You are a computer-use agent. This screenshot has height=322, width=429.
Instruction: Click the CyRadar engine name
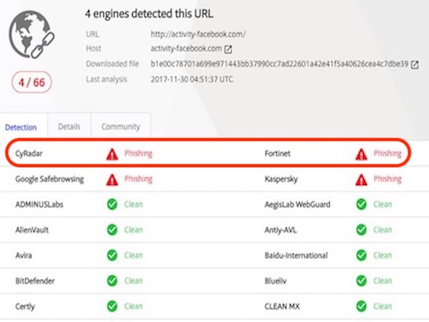pos(29,154)
